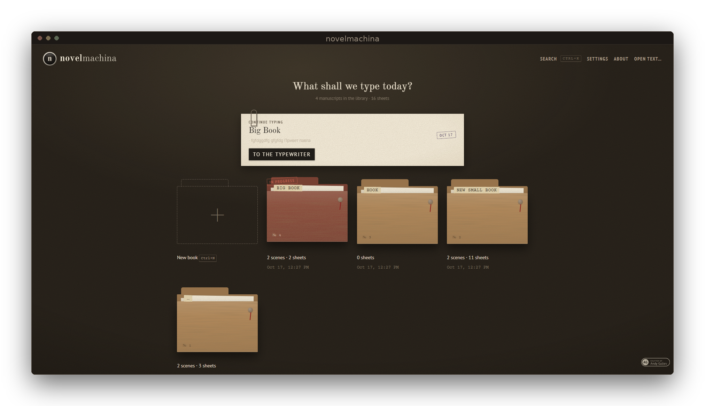
Task: Open Search in the top navigation
Action: [x=548, y=59]
